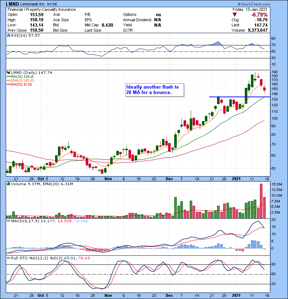Viewport: 288px width, 299px height.
Task: Click the 70 level label on the RSI scale
Action: 273,45
